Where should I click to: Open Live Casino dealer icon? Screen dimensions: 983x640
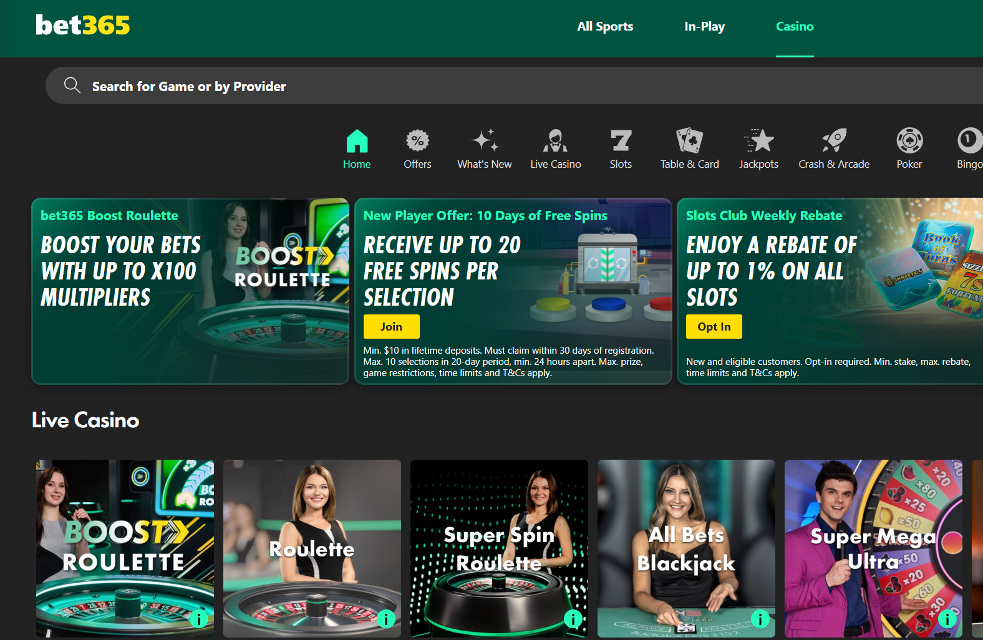(x=555, y=141)
